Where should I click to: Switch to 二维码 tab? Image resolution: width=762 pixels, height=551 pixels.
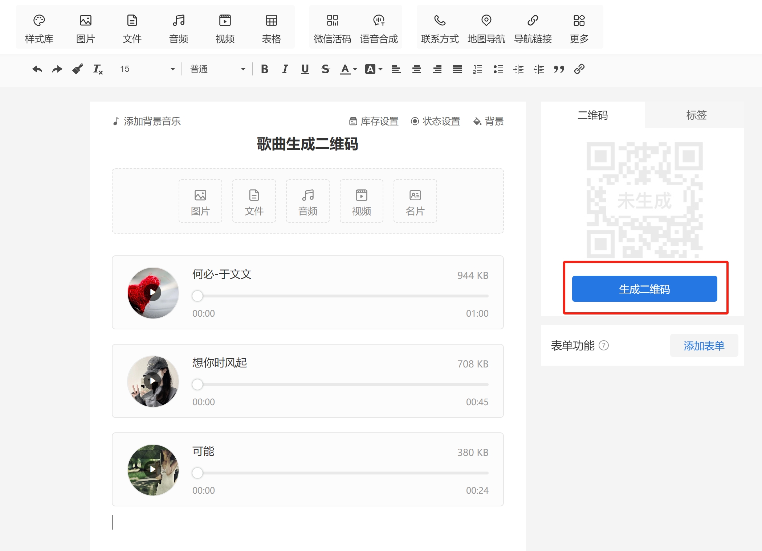593,115
